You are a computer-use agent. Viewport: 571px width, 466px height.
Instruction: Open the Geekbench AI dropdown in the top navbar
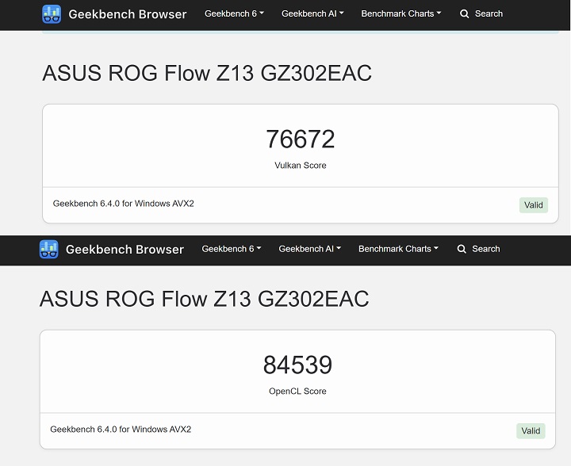pyautogui.click(x=312, y=13)
